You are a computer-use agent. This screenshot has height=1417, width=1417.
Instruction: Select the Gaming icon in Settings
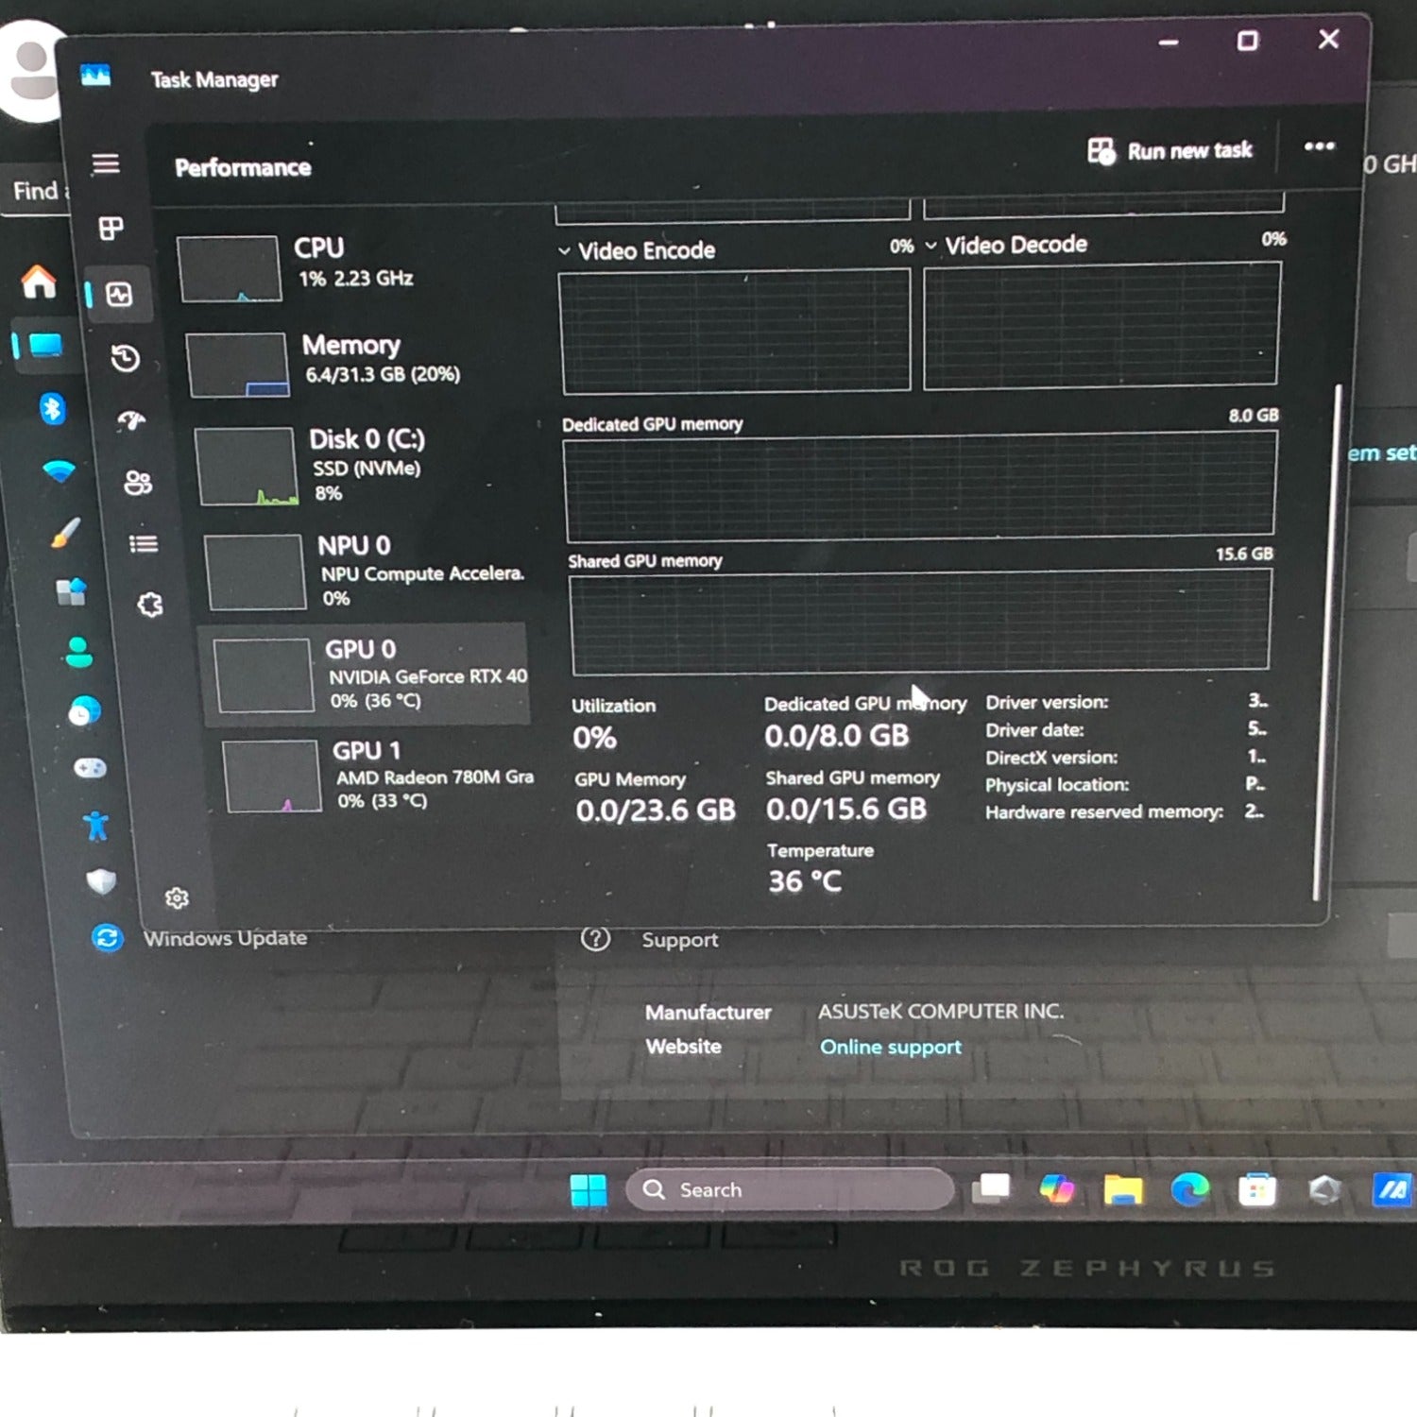(92, 768)
